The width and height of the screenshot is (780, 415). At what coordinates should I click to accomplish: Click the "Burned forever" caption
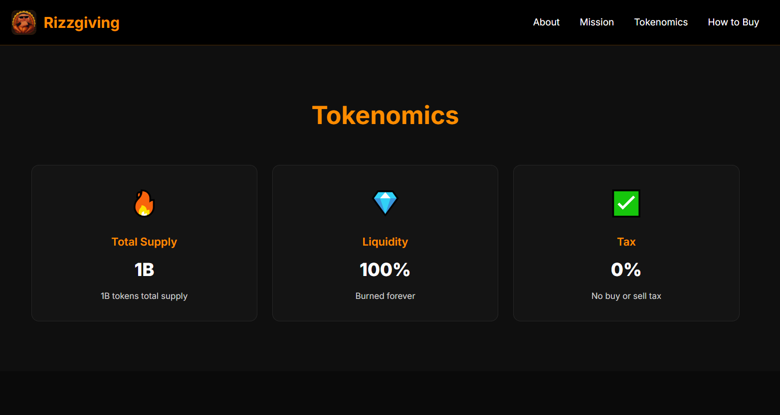(385, 296)
